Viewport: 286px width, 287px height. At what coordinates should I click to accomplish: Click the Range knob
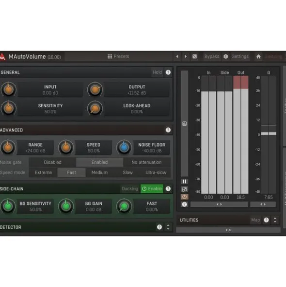(8, 147)
